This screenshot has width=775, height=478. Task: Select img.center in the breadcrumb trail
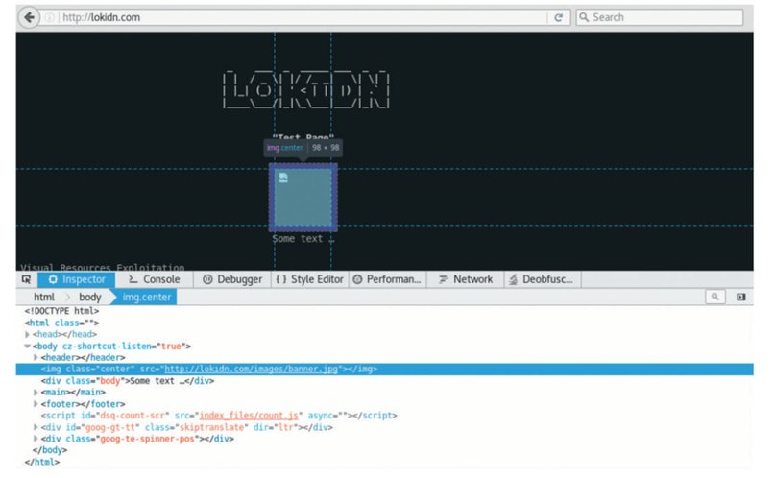click(x=146, y=297)
